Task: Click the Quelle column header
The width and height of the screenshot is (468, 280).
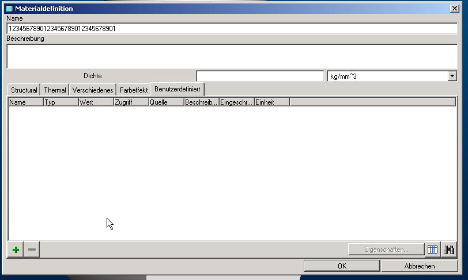Action: [167, 102]
